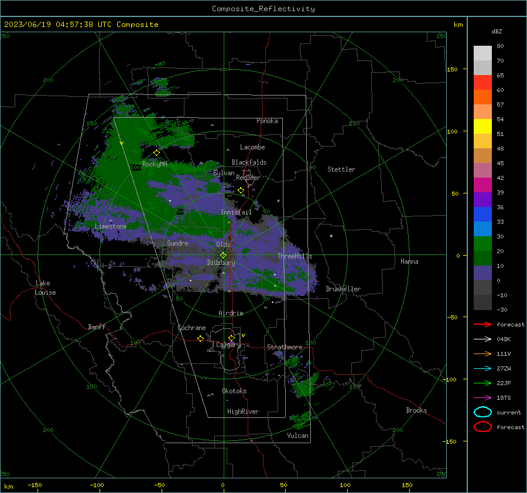Select the blue 36 dBZ swatch
Image resolution: width=527 pixels, height=493 pixels.
tap(482, 214)
